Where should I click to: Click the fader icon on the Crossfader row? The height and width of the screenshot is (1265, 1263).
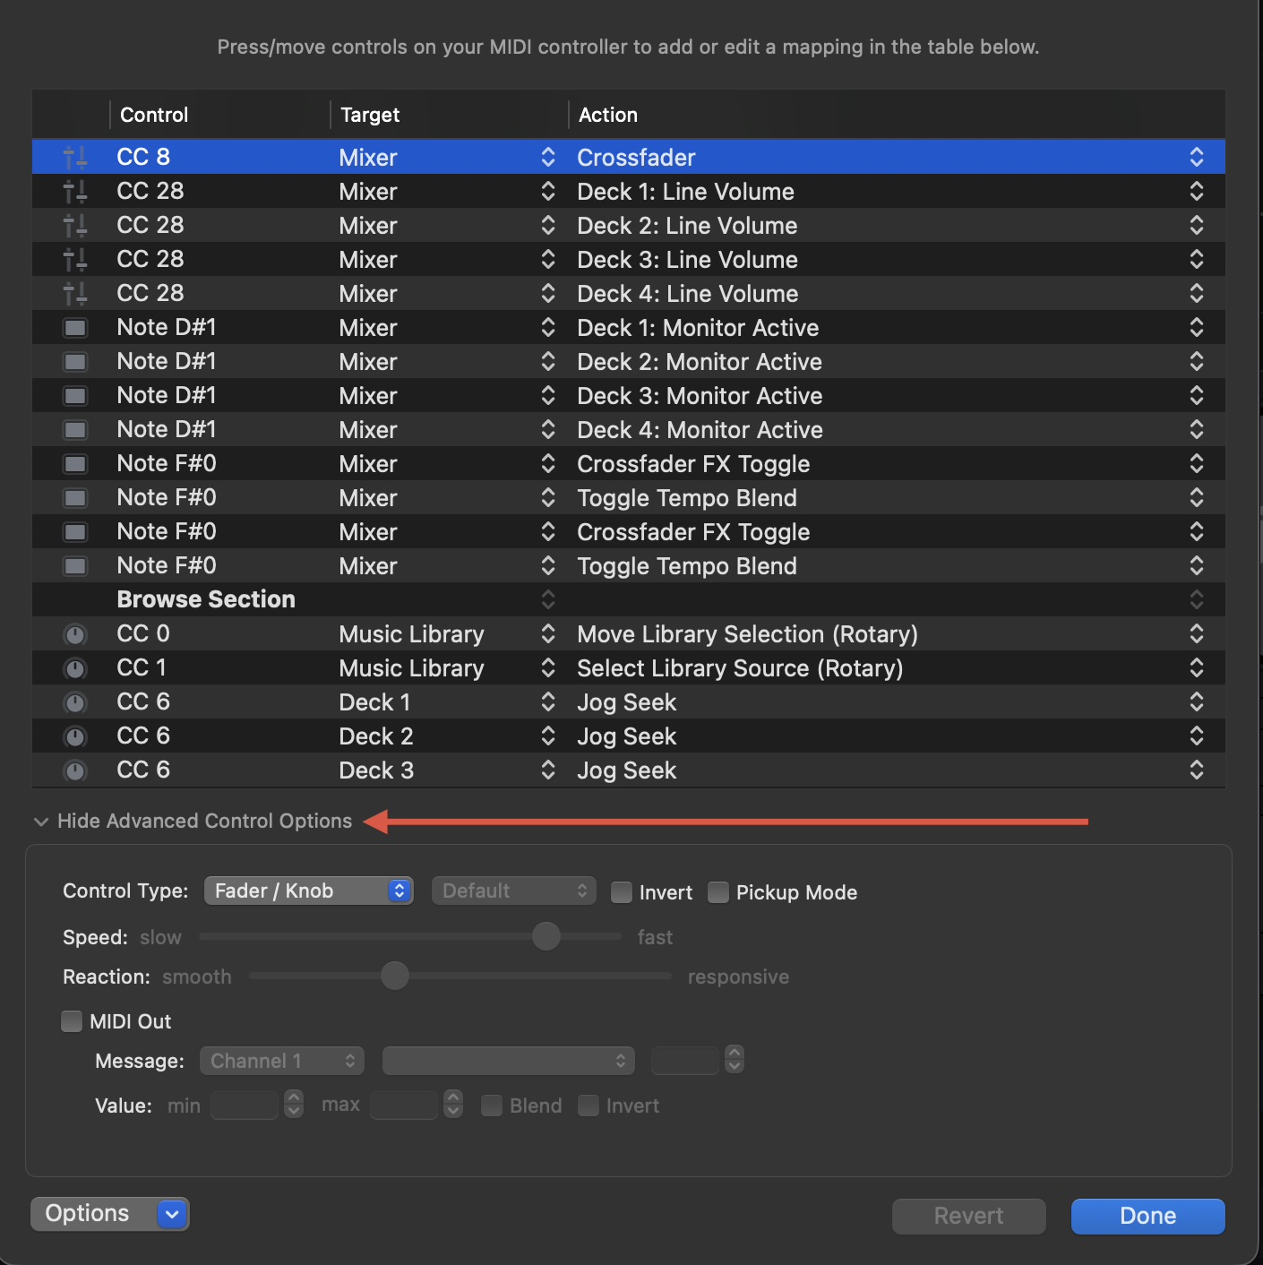(75, 158)
